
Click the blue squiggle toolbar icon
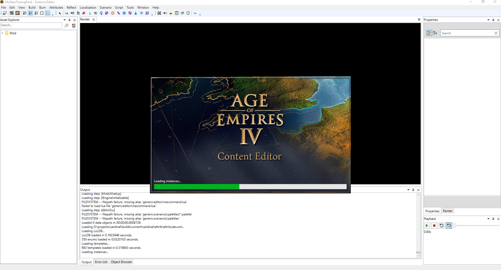pyautogui.click(x=195, y=13)
